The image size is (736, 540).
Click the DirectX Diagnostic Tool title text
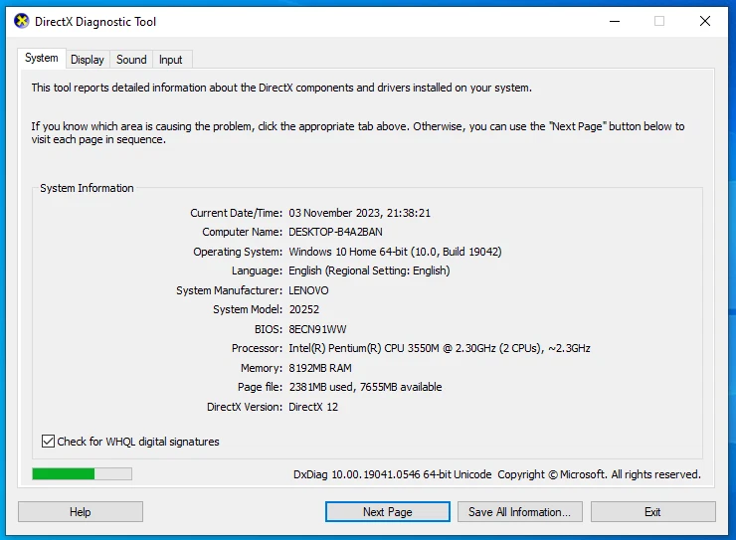(x=95, y=22)
